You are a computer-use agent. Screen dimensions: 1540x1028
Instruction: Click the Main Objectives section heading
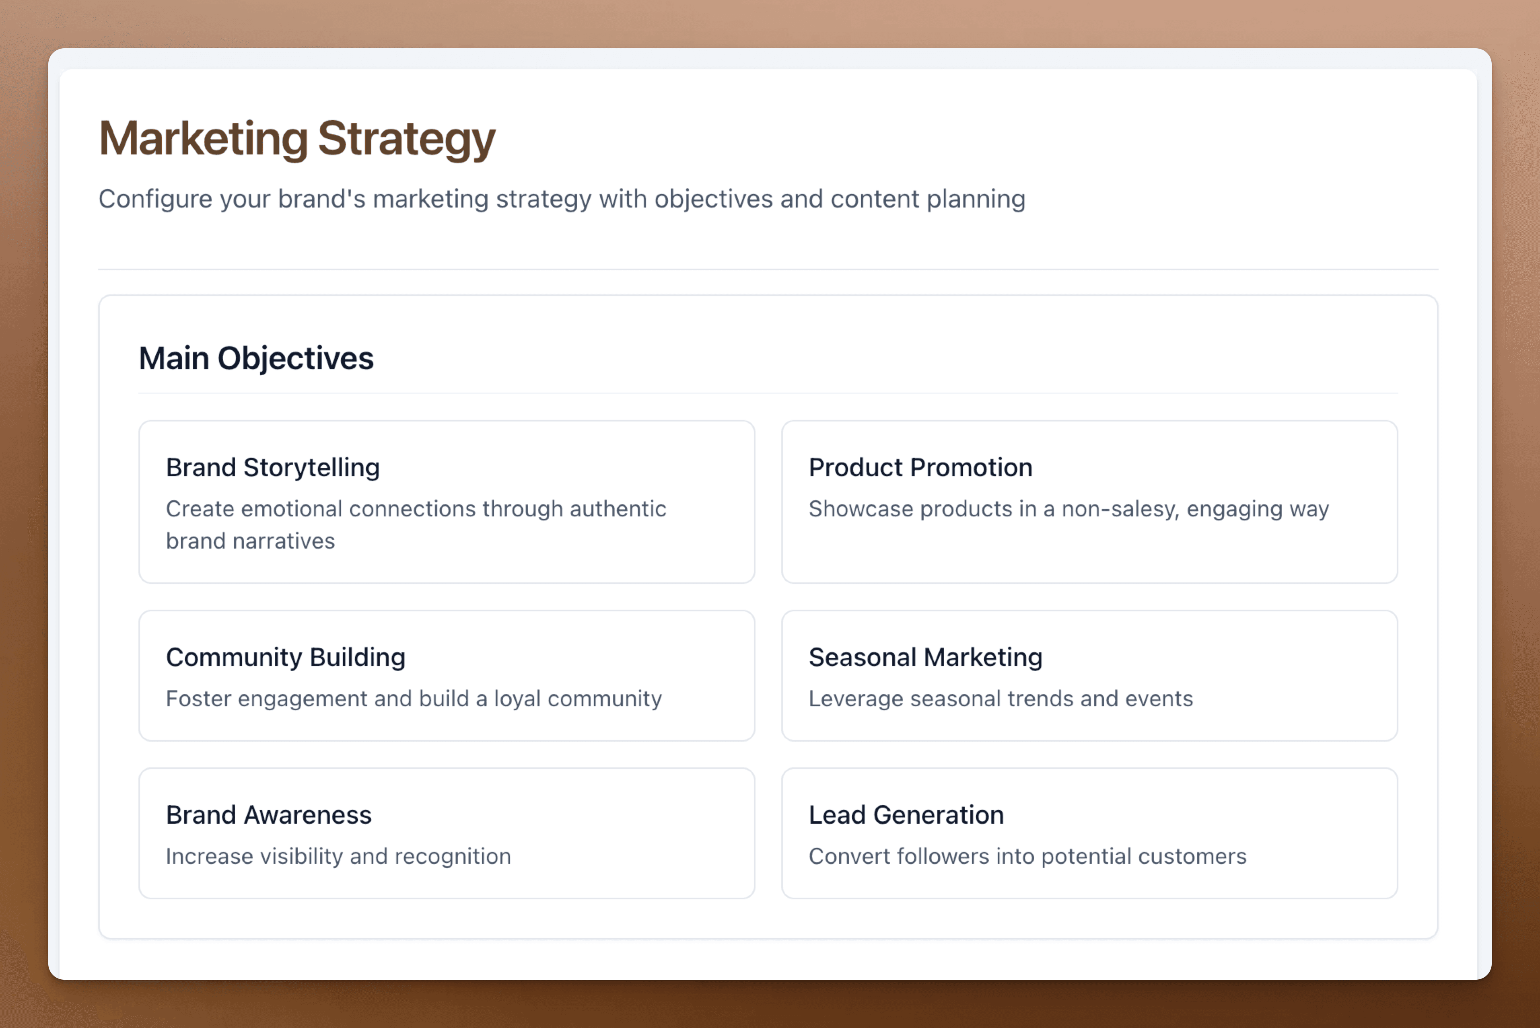pyautogui.click(x=256, y=359)
